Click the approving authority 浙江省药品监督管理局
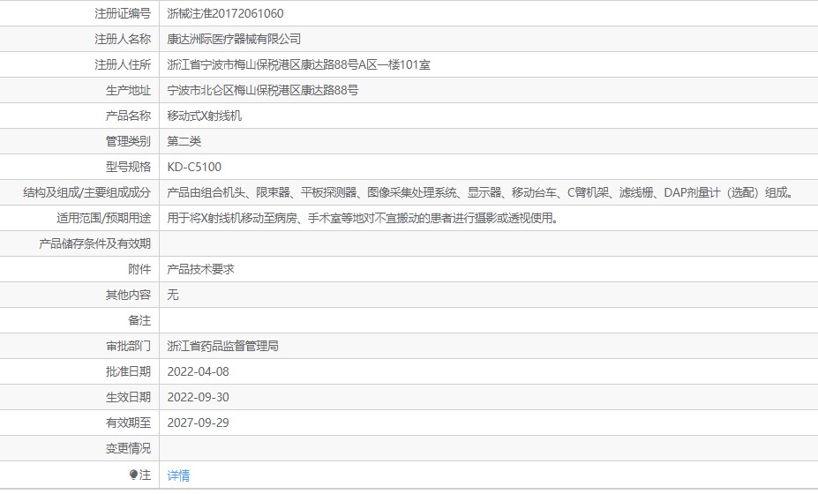 222,346
